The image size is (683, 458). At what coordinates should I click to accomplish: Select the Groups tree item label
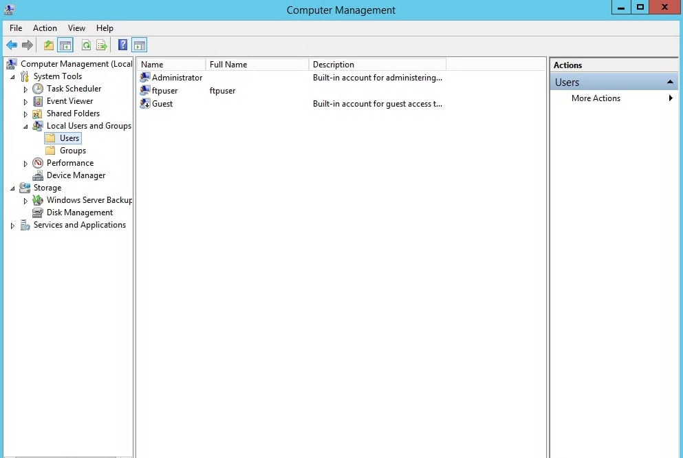click(x=73, y=151)
